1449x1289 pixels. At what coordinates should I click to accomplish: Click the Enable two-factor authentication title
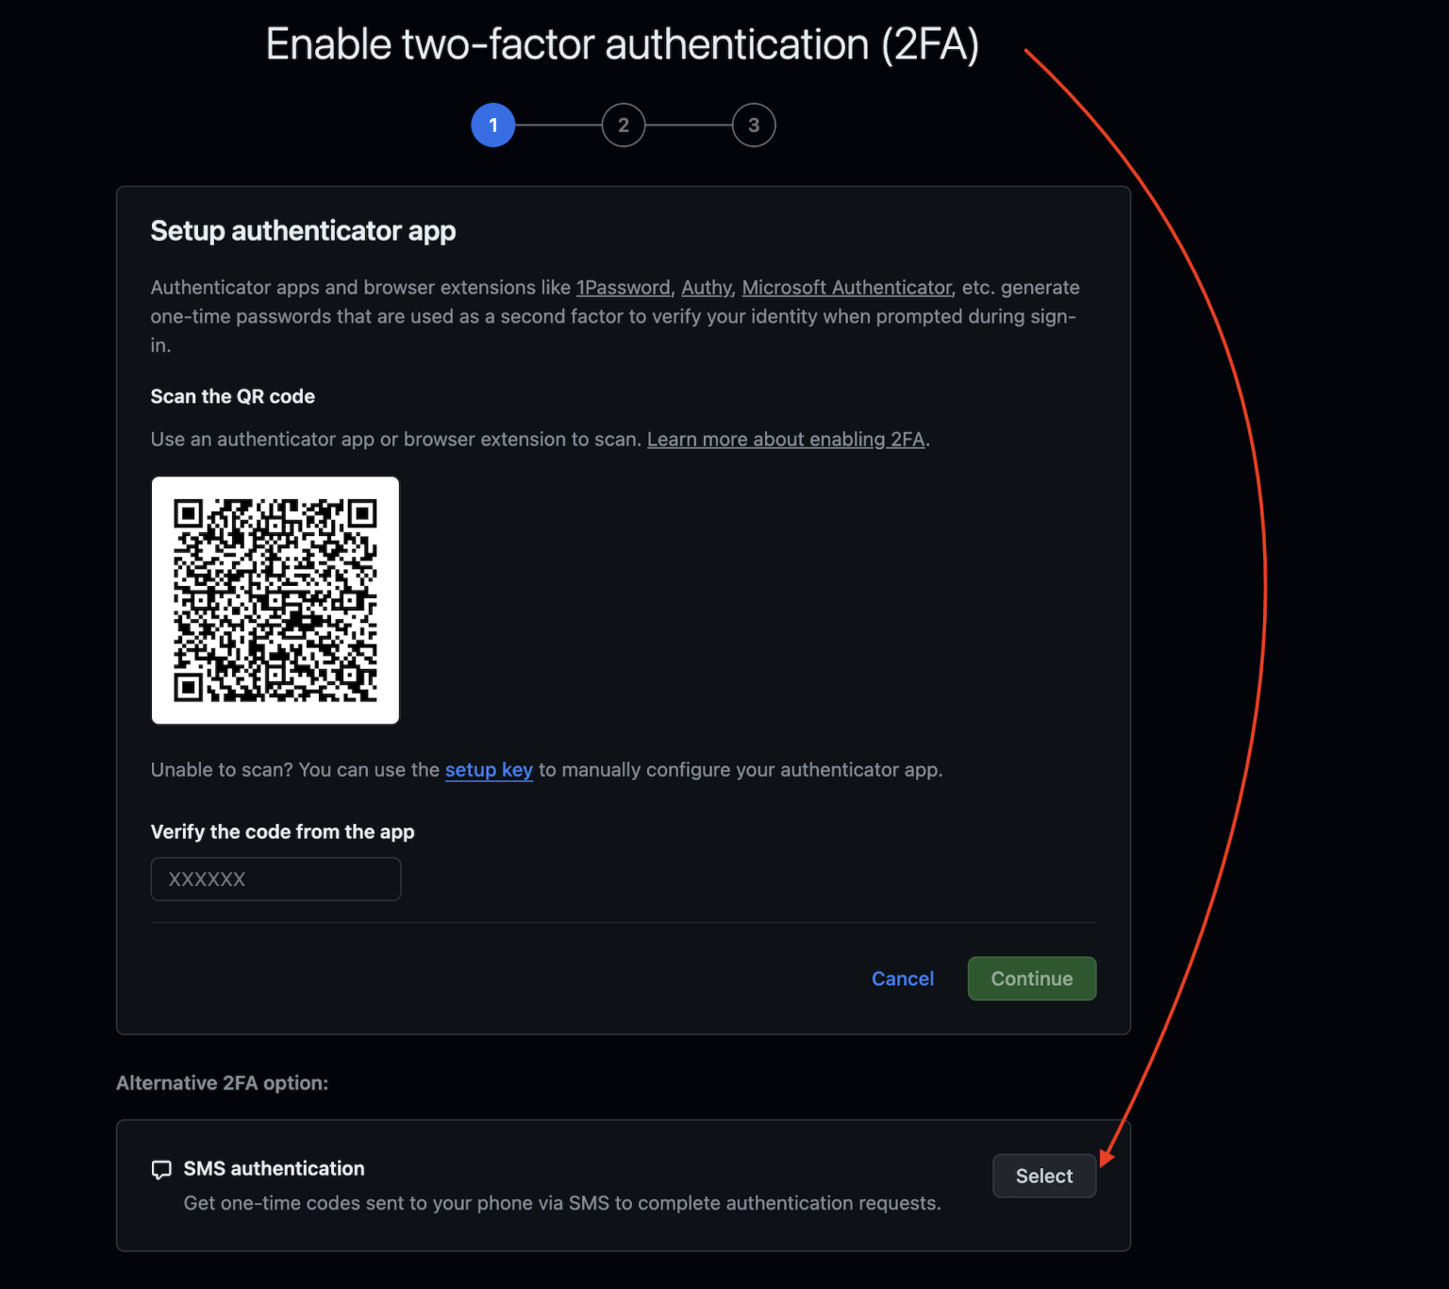click(x=623, y=43)
